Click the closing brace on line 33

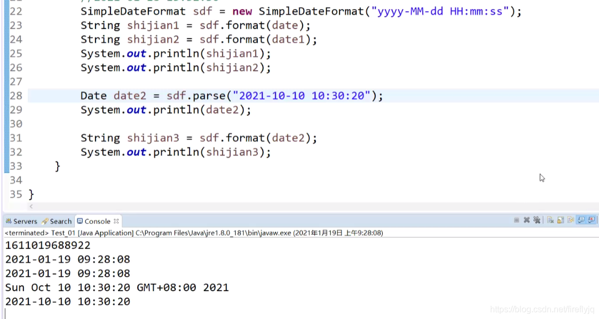58,166
